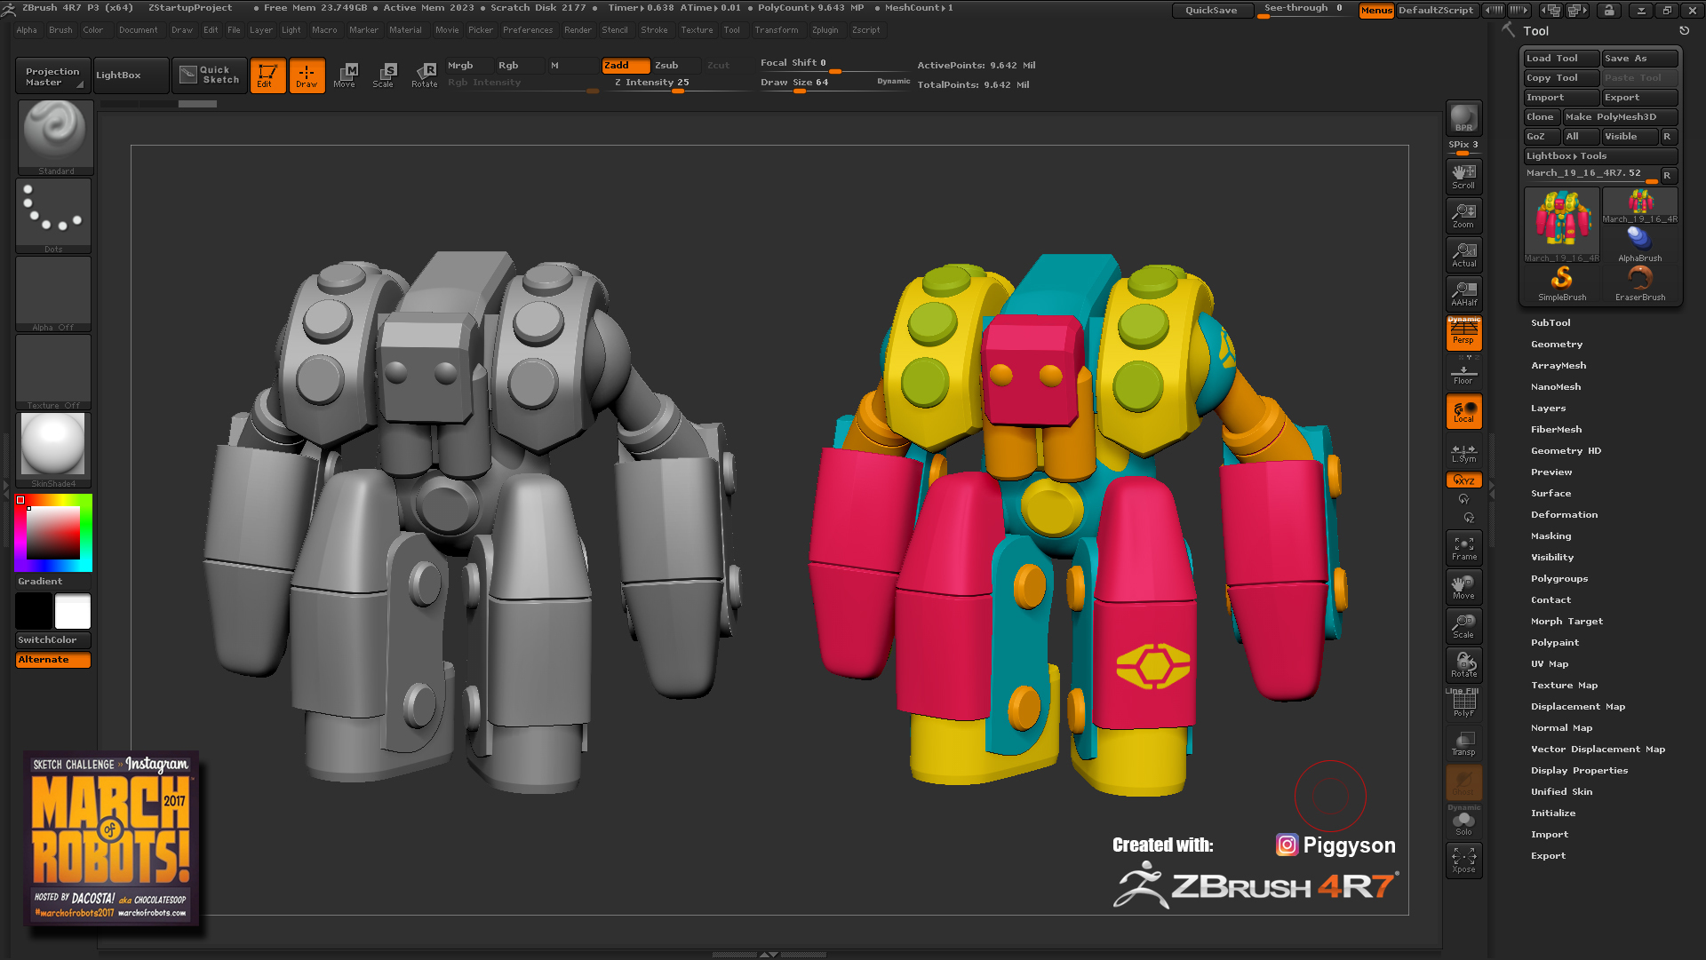Expand the Geometry section

(1556, 345)
